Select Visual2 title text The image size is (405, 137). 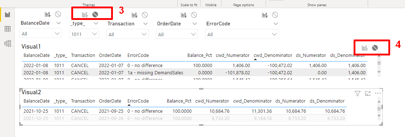pyautogui.click(x=31, y=92)
